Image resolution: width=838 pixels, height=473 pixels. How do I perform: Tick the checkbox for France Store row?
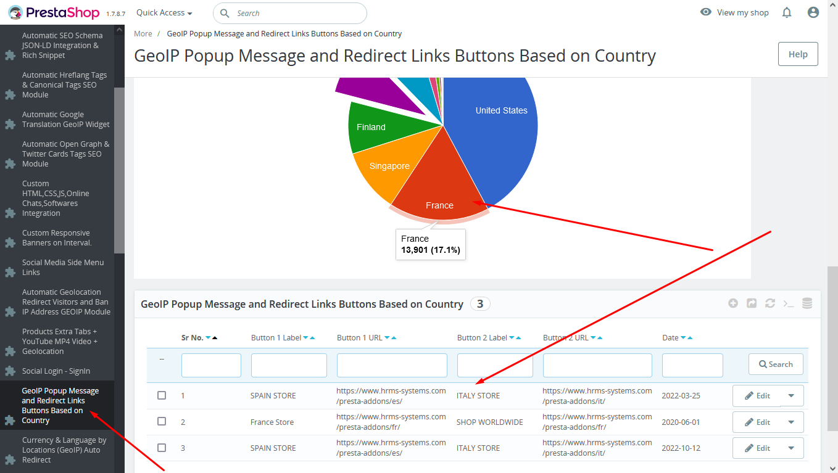(162, 421)
